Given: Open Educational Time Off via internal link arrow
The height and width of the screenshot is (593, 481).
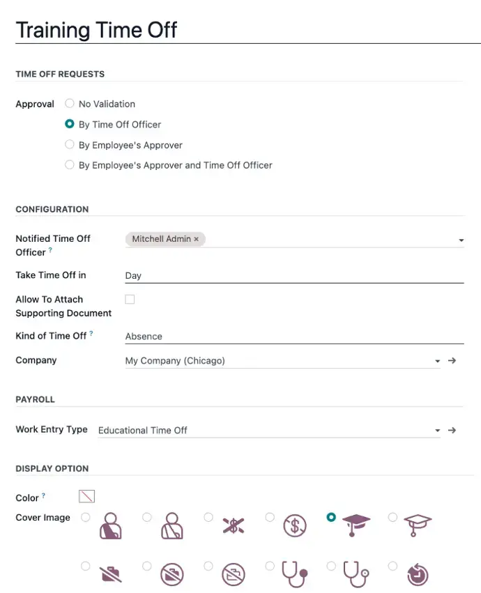Looking at the screenshot, I should click(x=452, y=430).
